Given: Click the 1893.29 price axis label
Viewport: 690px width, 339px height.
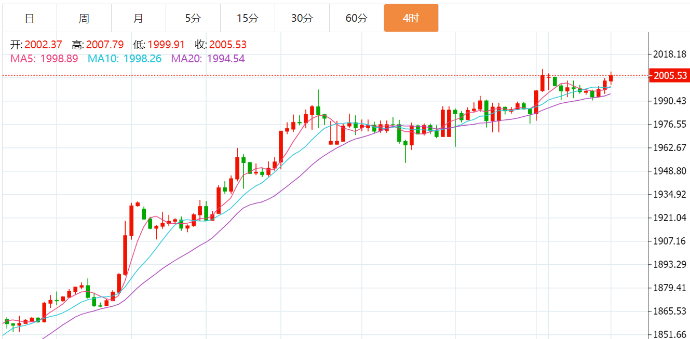Looking at the screenshot, I should click(670, 265).
